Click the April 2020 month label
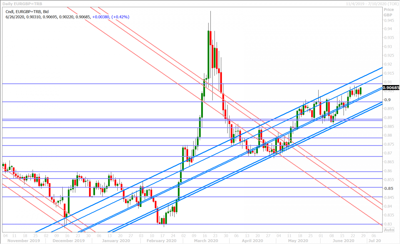 tap(252, 241)
